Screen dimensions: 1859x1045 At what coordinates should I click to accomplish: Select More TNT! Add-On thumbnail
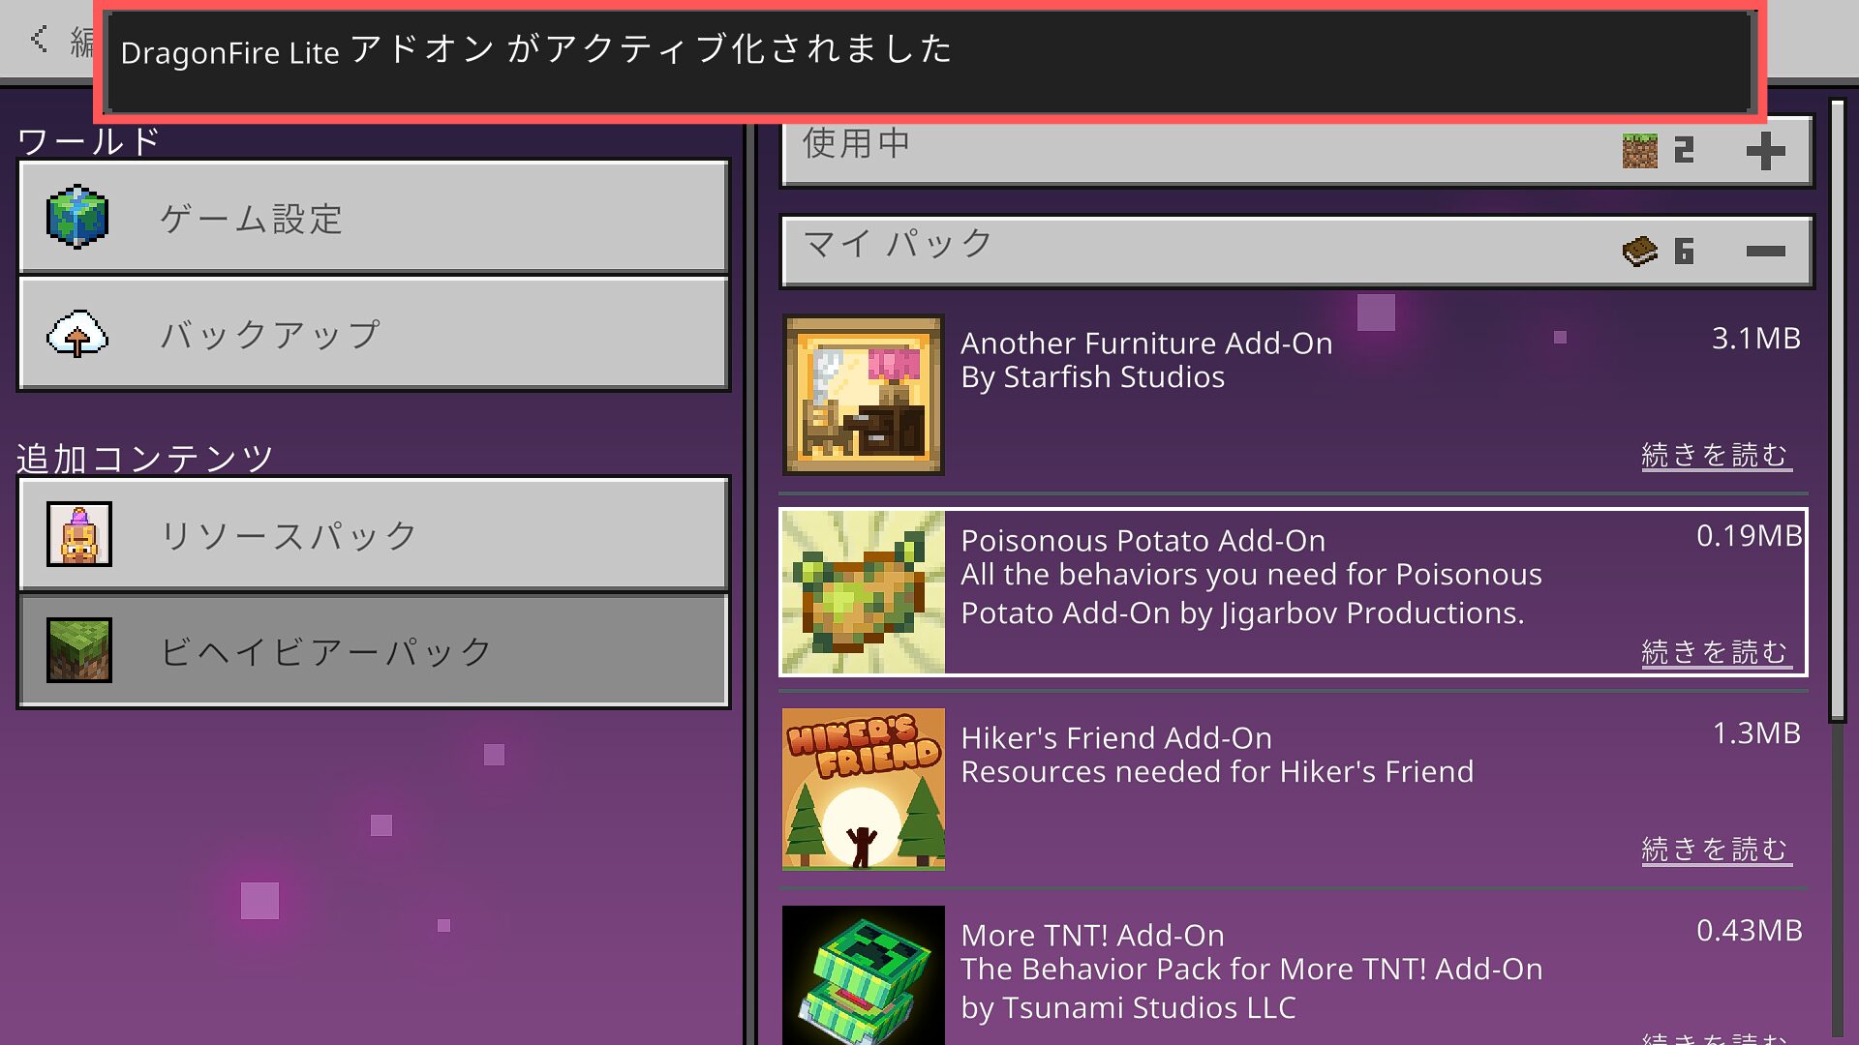coord(863,975)
